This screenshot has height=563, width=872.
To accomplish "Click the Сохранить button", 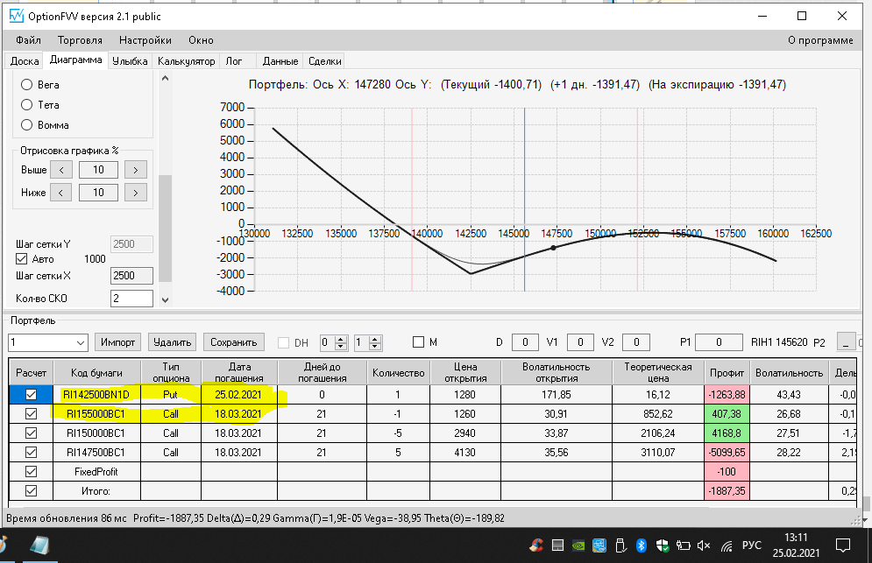I will 234,341.
